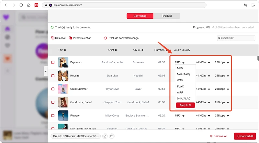Tick the Flowers track checkbox

(53, 116)
